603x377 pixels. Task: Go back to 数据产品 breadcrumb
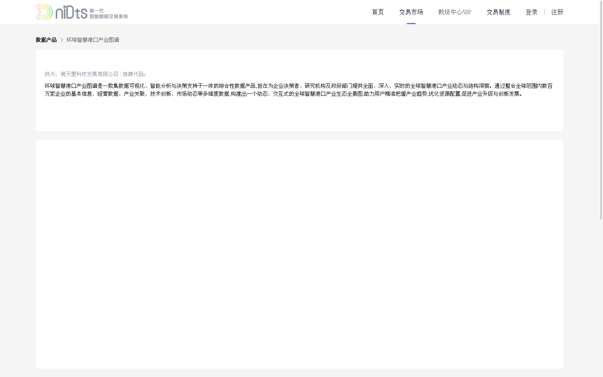[46, 40]
